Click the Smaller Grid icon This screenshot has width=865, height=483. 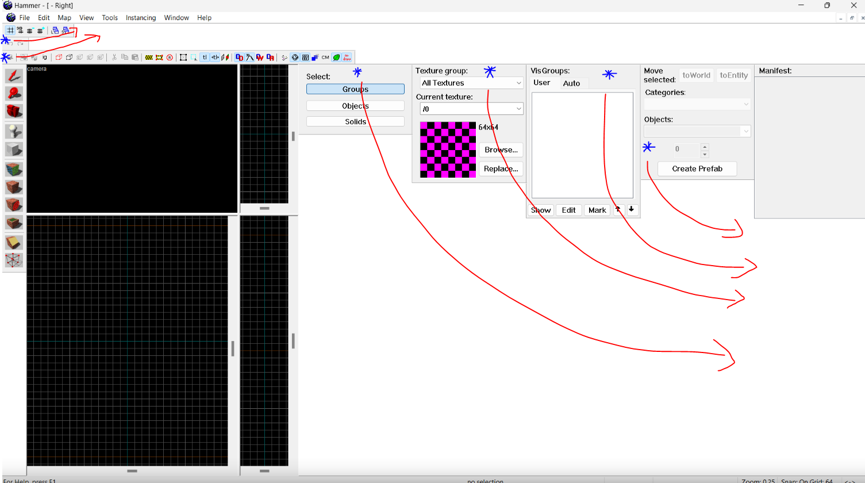(x=30, y=30)
